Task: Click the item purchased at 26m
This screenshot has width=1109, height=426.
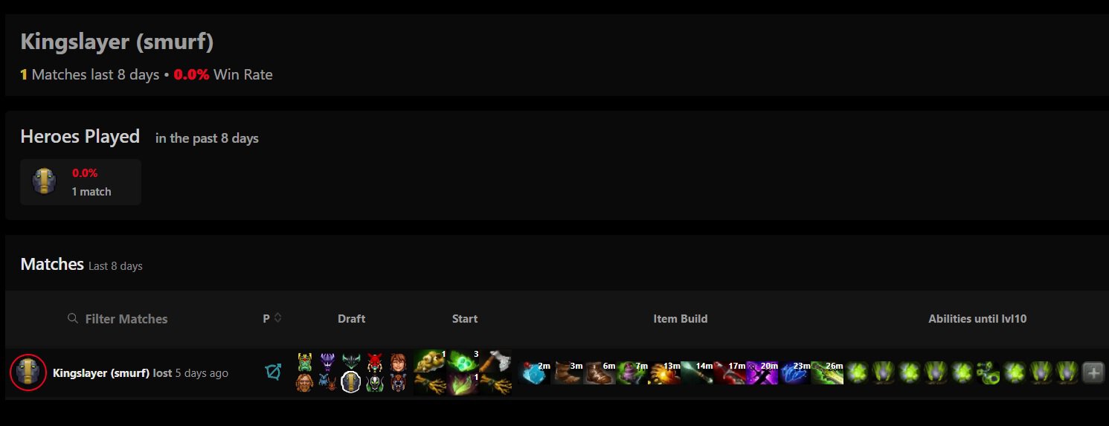Action: [827, 372]
